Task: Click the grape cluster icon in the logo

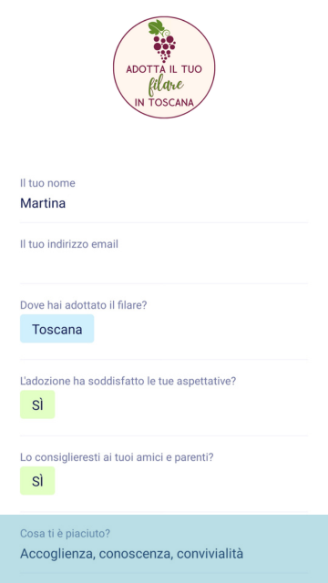Action: tap(164, 48)
